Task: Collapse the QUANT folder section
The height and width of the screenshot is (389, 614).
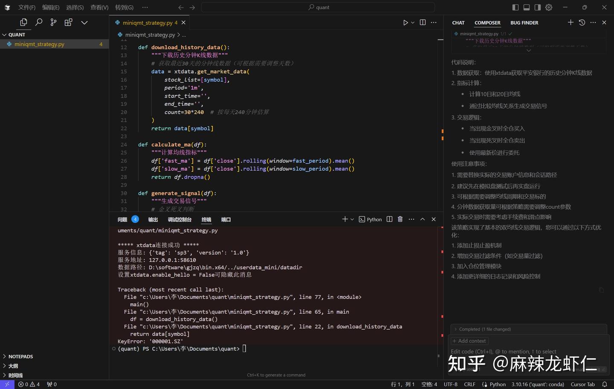Action: tap(55, 35)
